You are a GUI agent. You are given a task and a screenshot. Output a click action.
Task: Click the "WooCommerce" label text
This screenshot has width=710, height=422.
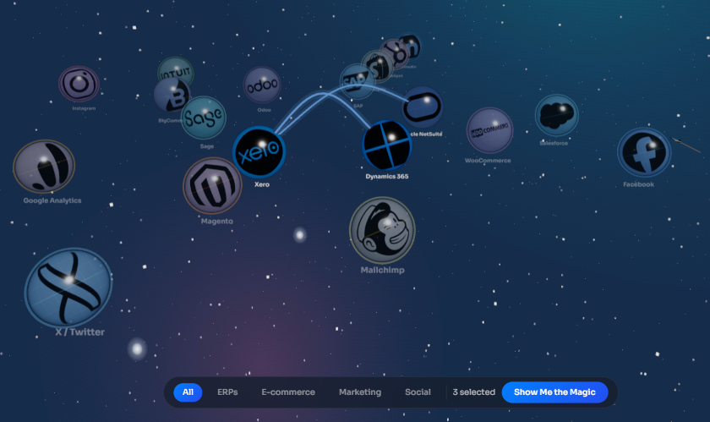pos(488,161)
